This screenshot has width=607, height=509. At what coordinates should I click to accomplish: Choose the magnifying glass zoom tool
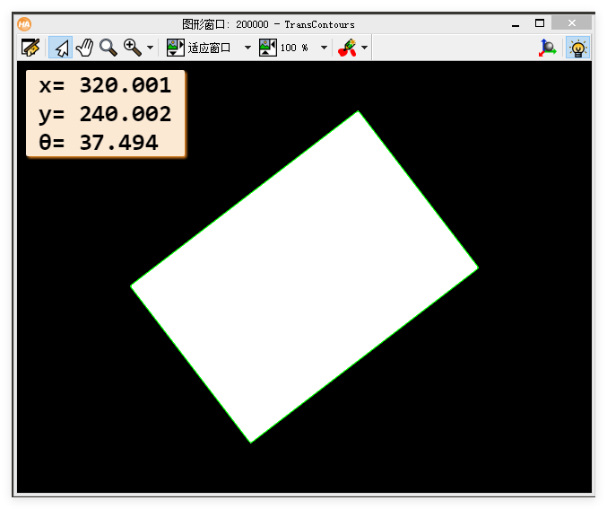(x=108, y=48)
